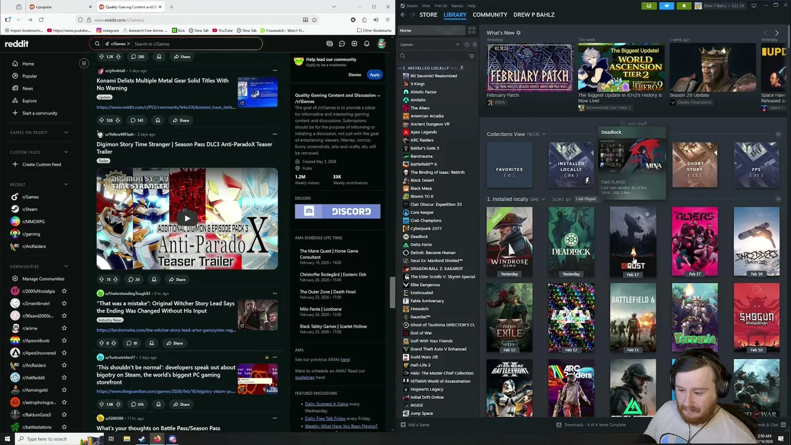Enter Steam Big Picture mode icon
Viewport: 791px width, 445px height.
(x=754, y=6)
